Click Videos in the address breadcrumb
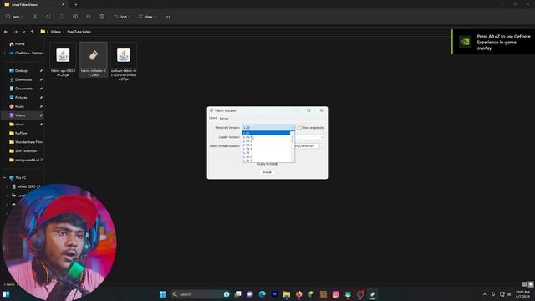Viewport: 535px width, 301px height. click(x=56, y=32)
